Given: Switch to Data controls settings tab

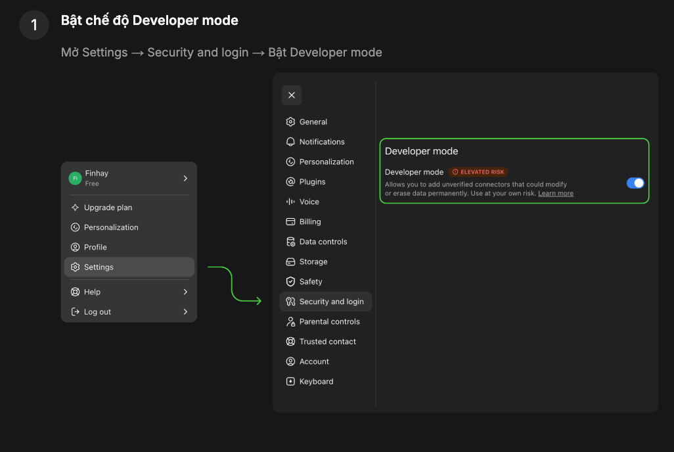Looking at the screenshot, I should pos(325,242).
